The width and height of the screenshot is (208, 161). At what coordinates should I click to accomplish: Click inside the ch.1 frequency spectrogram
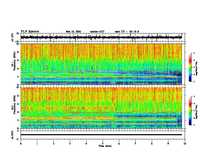pos(101,64)
